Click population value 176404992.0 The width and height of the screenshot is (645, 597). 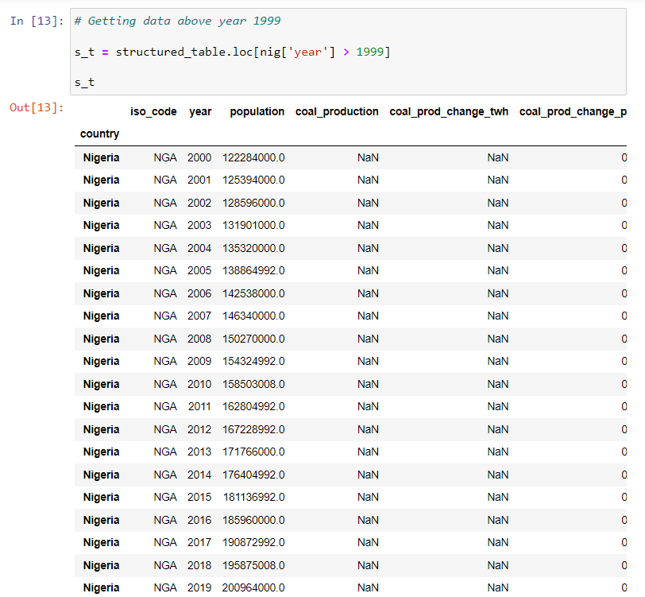pos(253,475)
